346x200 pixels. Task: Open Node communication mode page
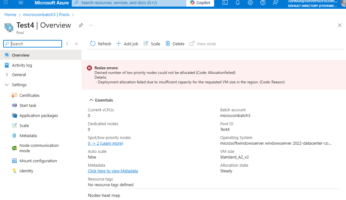tap(39, 148)
